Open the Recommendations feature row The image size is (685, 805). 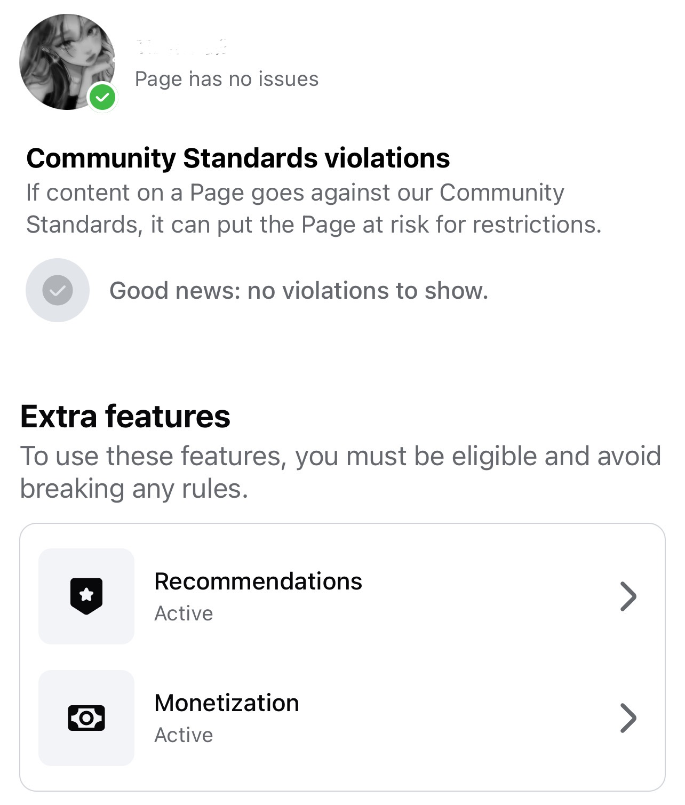pyautogui.click(x=342, y=596)
